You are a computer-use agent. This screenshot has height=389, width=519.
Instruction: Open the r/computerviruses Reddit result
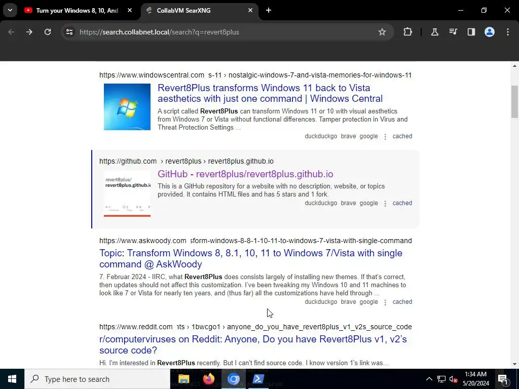(x=253, y=344)
